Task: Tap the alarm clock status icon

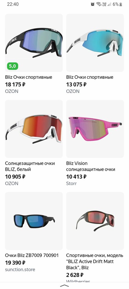Action: click(93, 4)
